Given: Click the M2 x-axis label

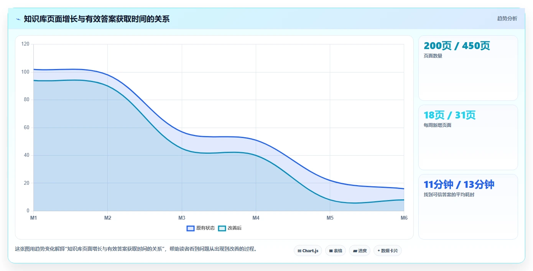Looking at the screenshot, I should pos(108,218).
